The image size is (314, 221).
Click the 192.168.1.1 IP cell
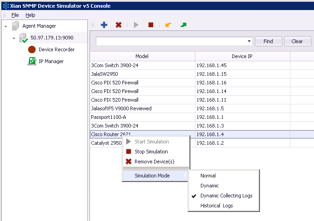coord(242,117)
